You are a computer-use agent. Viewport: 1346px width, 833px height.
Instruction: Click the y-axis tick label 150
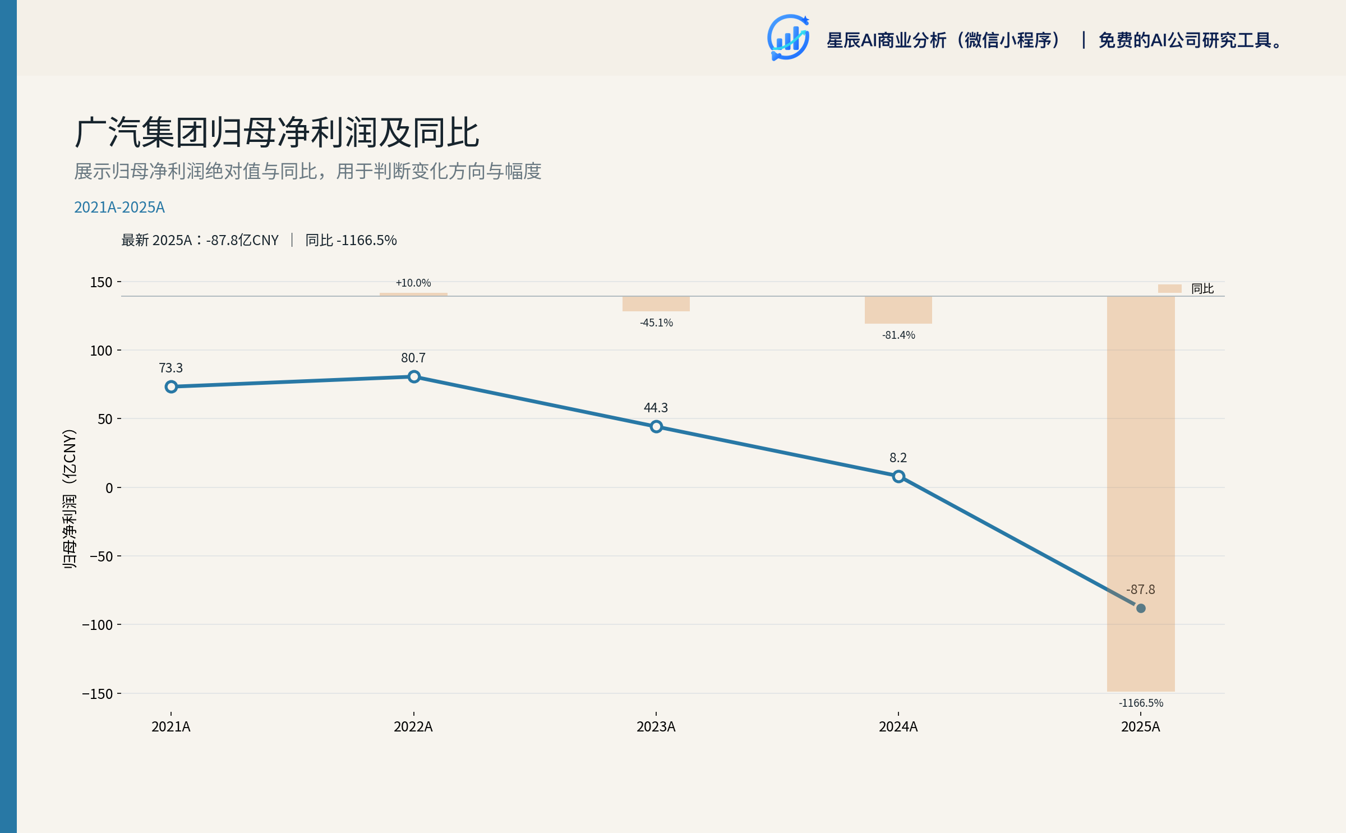tap(102, 282)
